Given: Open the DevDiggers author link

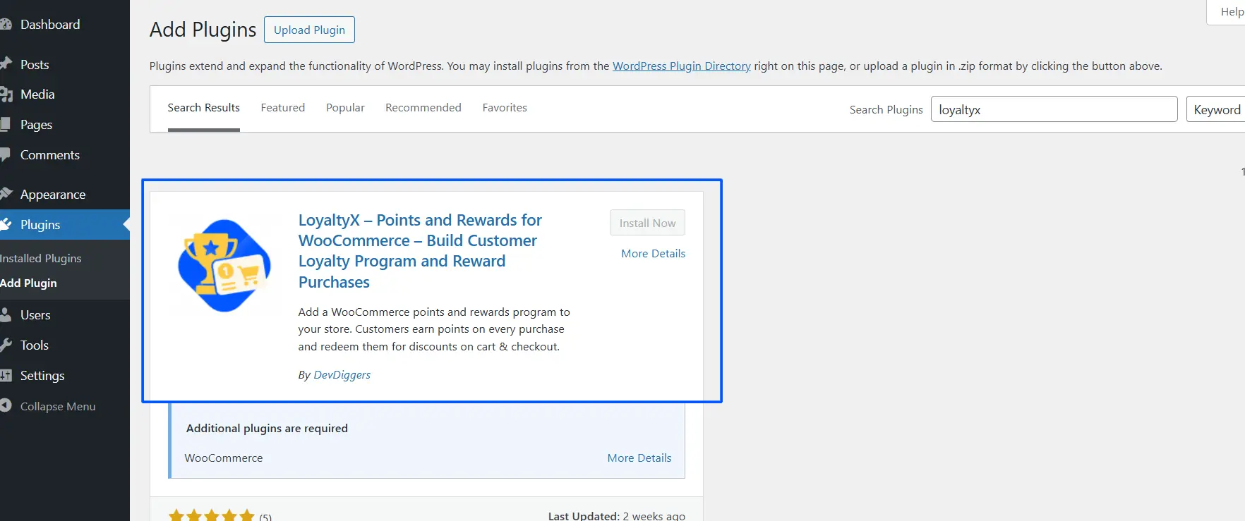Looking at the screenshot, I should point(342,375).
